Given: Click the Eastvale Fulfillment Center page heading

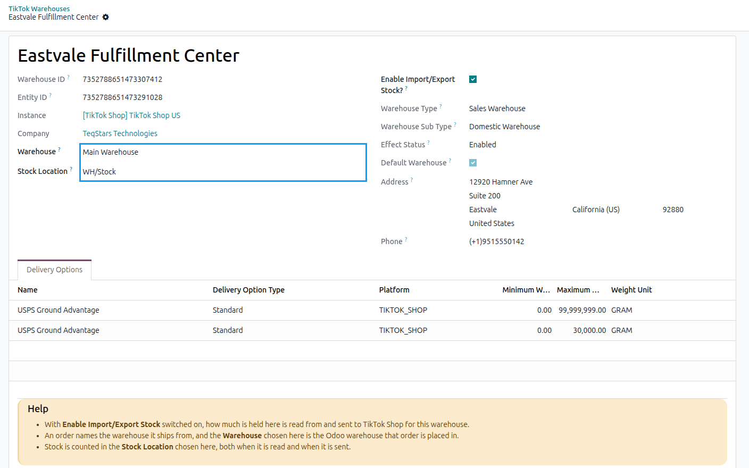Looking at the screenshot, I should tap(129, 55).
